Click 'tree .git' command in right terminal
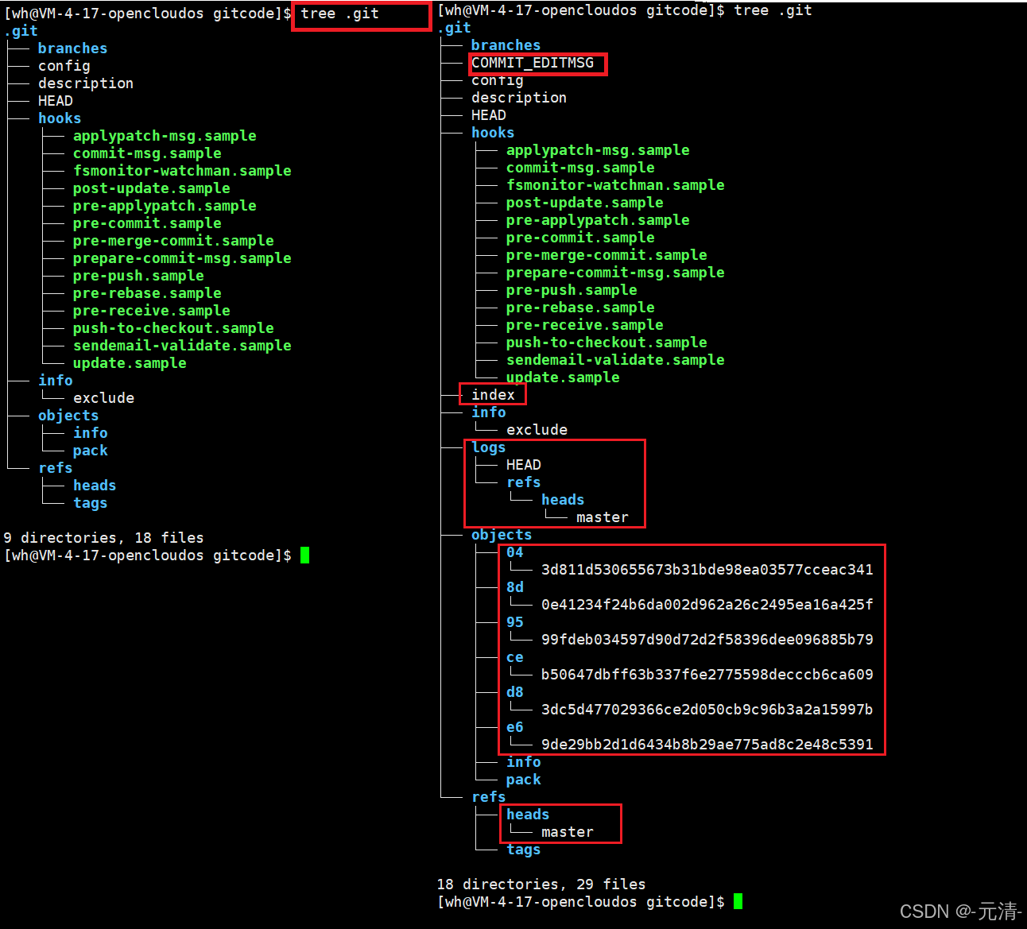The width and height of the screenshot is (1027, 929). 773,10
